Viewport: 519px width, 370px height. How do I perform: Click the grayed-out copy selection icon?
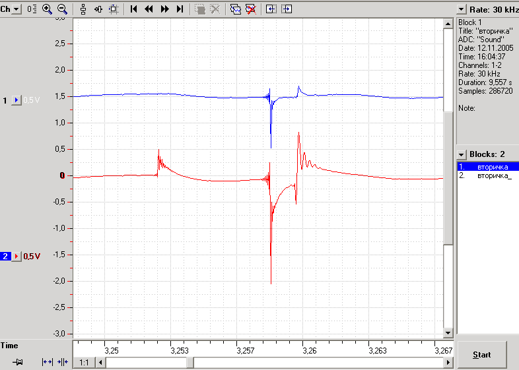[x=200, y=9]
